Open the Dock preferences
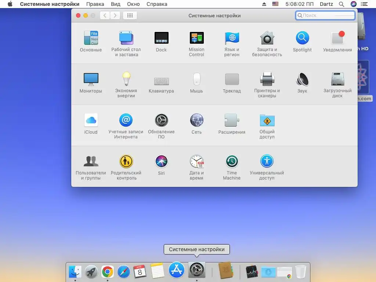The width and height of the screenshot is (376, 282). click(x=161, y=41)
